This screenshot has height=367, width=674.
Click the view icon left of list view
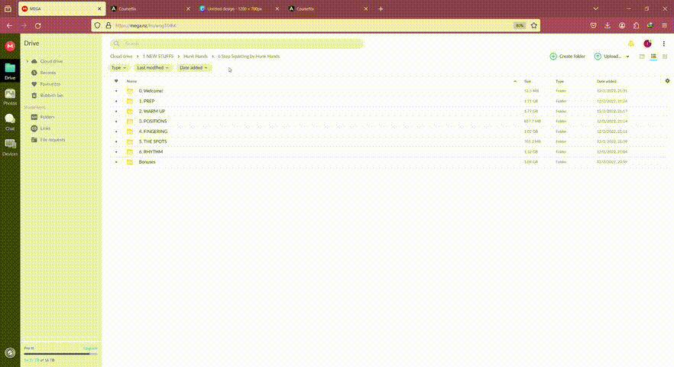tap(642, 57)
